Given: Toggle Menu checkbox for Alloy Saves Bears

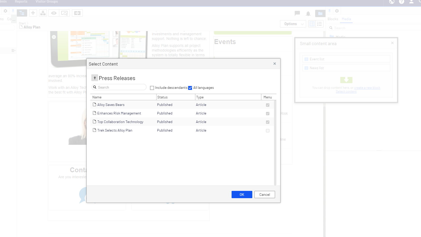Looking at the screenshot, I should pos(268,105).
